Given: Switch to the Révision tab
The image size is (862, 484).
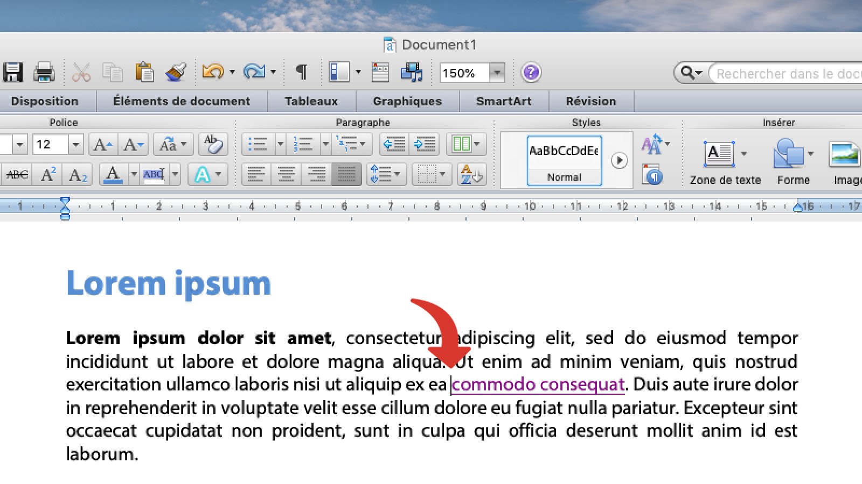Looking at the screenshot, I should [x=590, y=101].
